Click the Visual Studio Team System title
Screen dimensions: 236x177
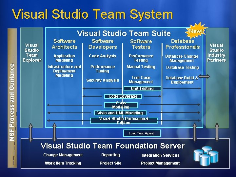92,14
